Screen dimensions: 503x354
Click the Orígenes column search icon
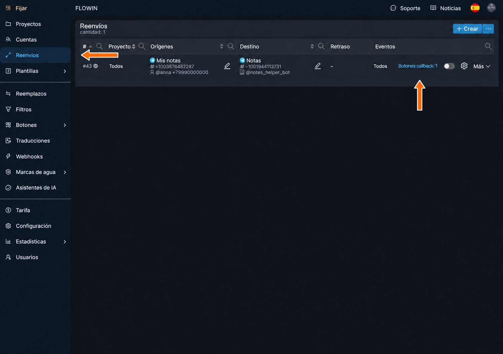[x=230, y=46]
